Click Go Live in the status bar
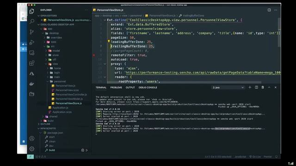 (255, 157)
